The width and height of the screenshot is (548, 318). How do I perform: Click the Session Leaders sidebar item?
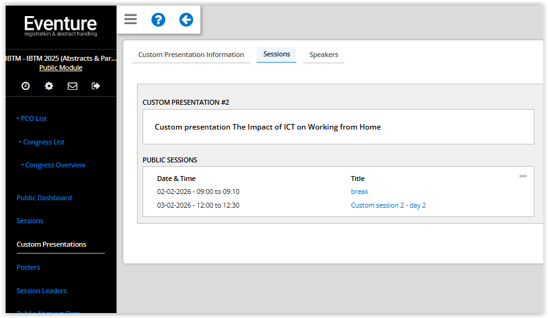42,291
